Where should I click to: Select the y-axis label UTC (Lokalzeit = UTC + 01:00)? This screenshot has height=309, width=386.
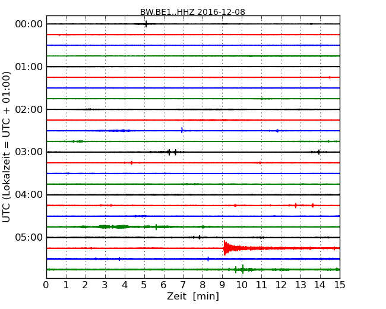tap(6, 147)
